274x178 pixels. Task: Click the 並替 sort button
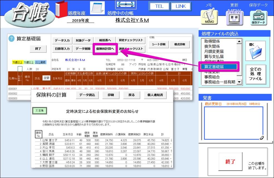46,78
